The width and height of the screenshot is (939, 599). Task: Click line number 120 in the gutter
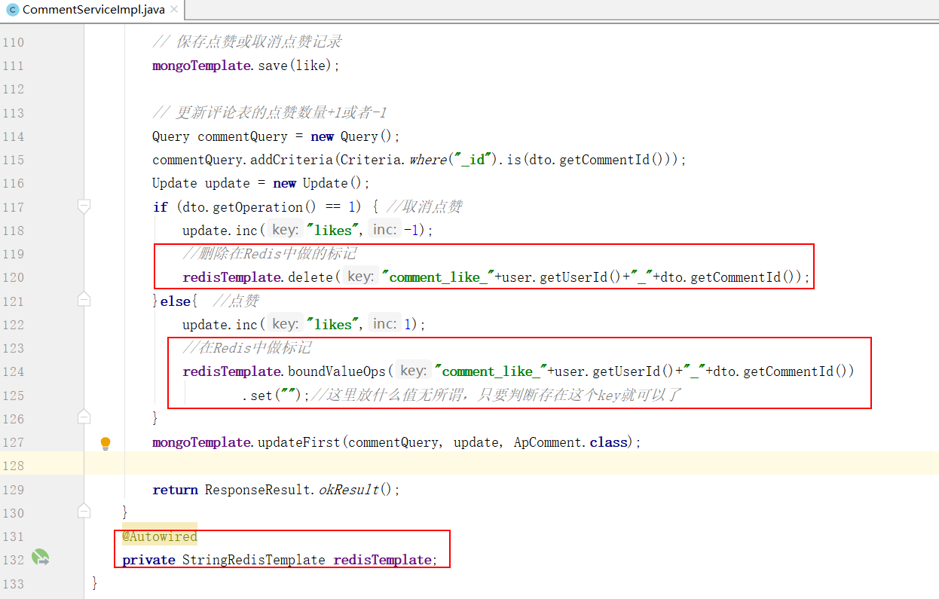pyautogui.click(x=13, y=277)
